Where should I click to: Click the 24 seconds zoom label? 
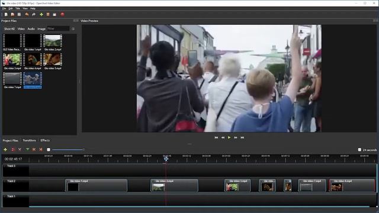coord(370,150)
